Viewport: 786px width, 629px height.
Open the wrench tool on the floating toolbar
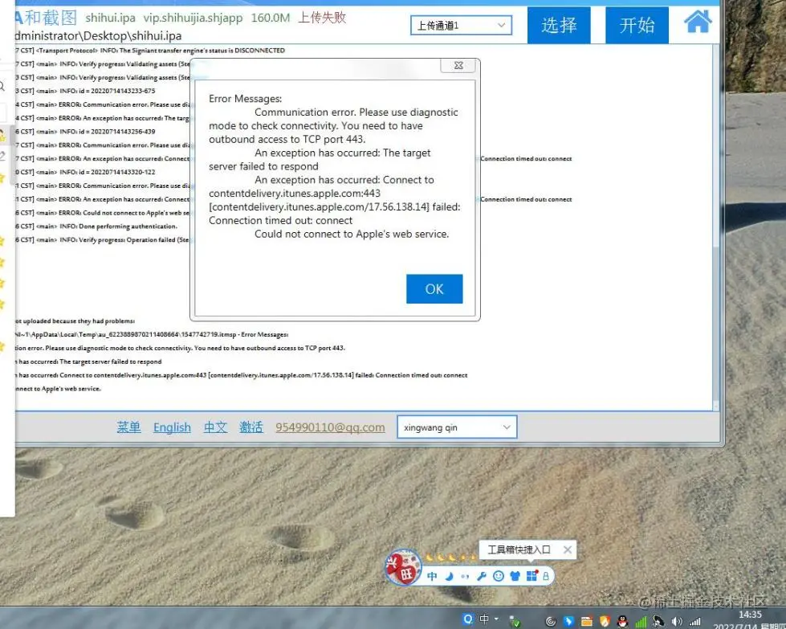(483, 576)
